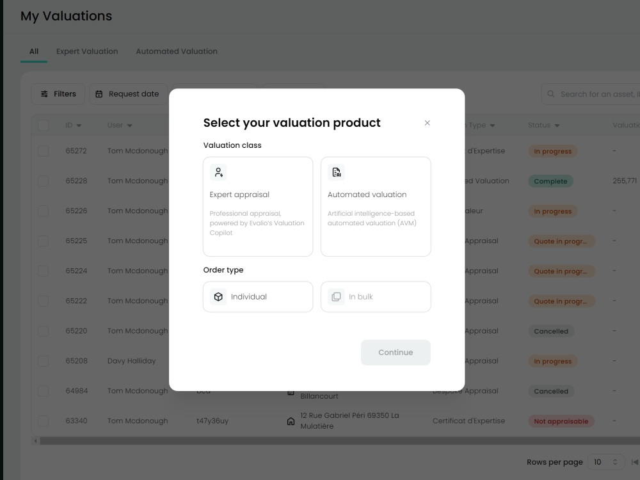640x480 pixels.
Task: Choose the In bulk order type
Action: 376,297
